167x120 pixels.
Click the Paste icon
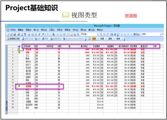[x=36, y=34]
